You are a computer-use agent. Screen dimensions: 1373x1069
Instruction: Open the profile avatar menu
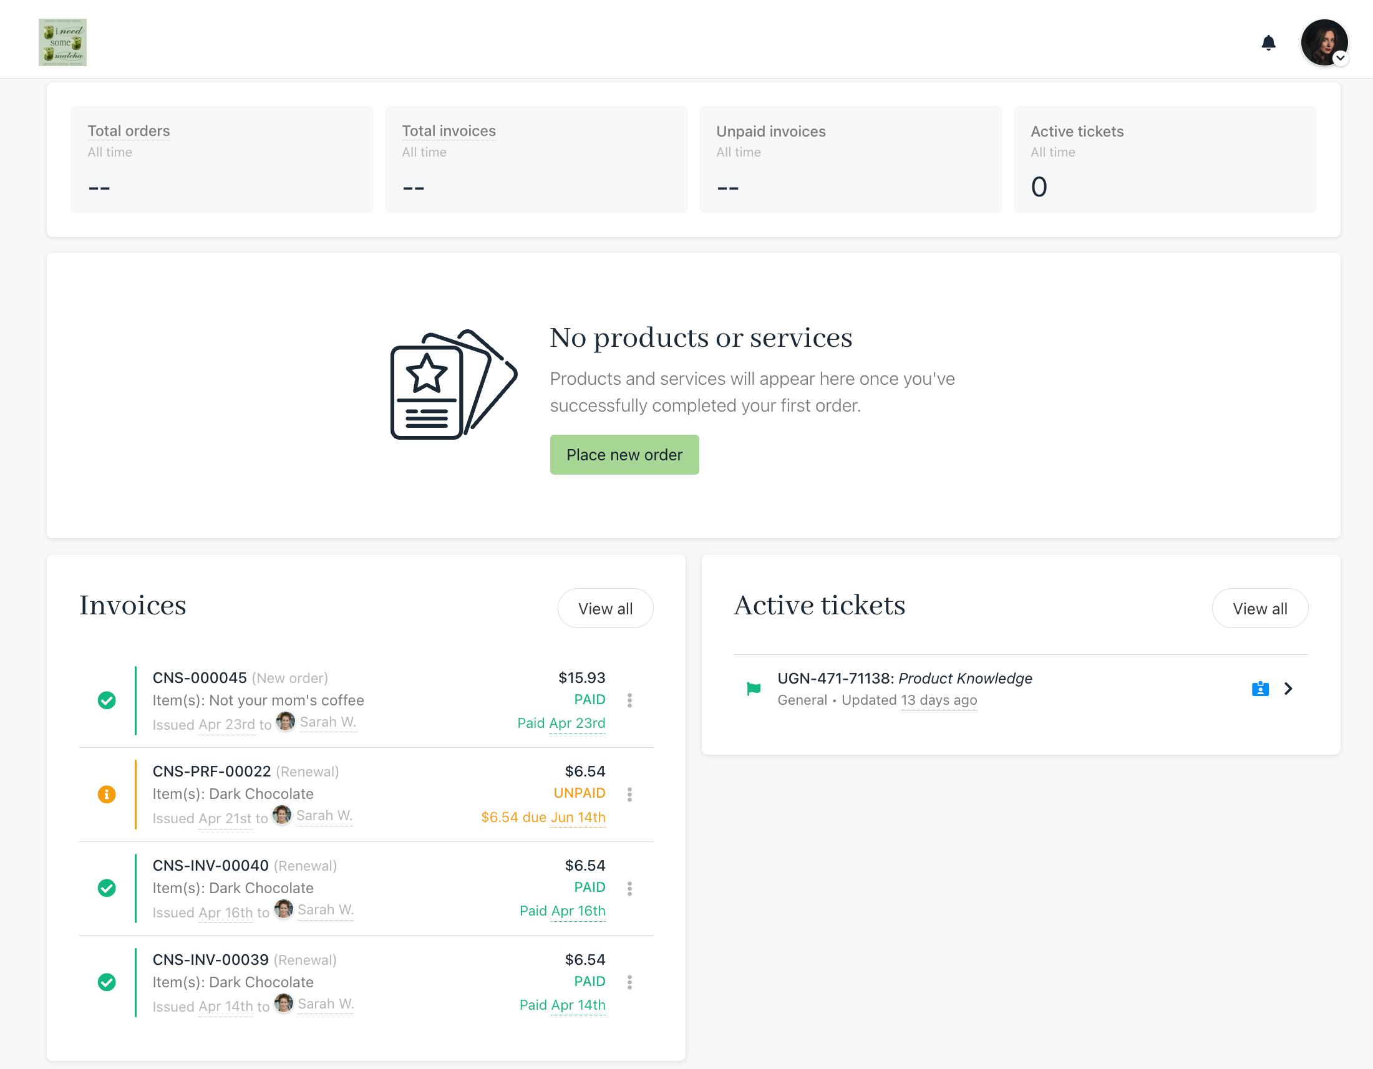(x=1323, y=43)
